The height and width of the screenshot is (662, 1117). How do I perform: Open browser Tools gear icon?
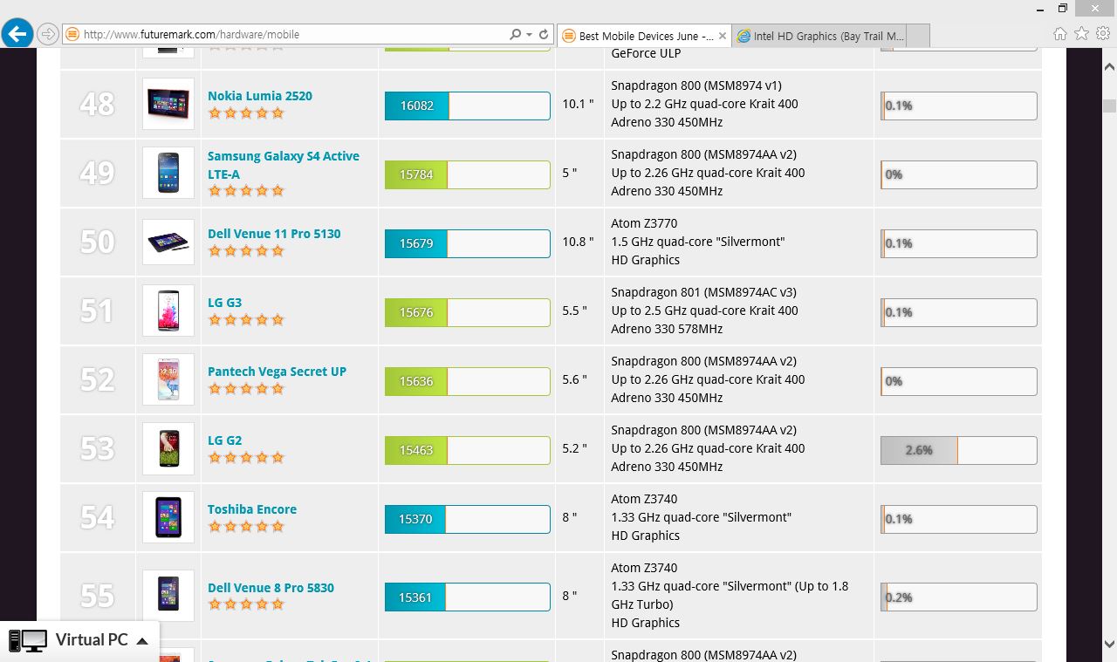(x=1103, y=34)
